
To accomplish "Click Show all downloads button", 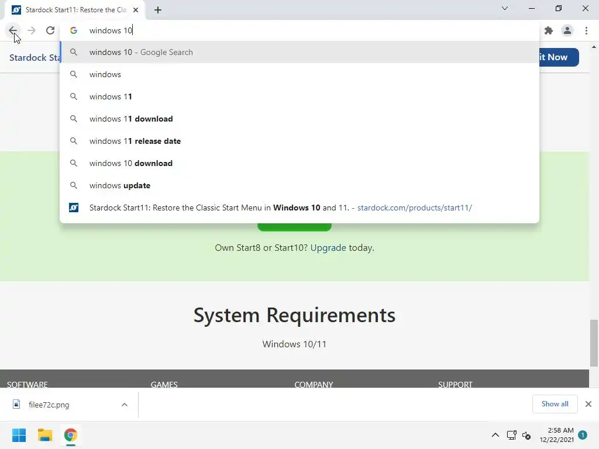I will click(x=555, y=404).
